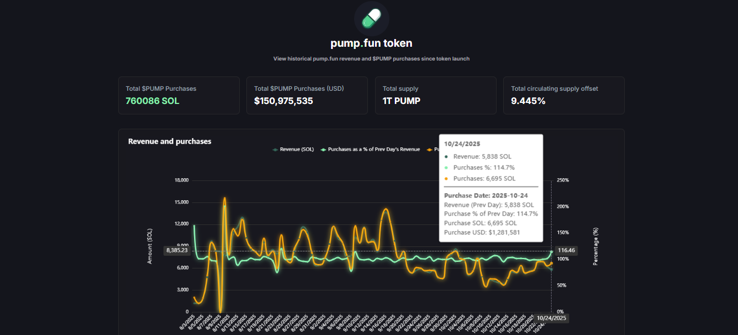The height and width of the screenshot is (335, 738).
Task: Click the 760086 SOL green value
Action: (152, 101)
